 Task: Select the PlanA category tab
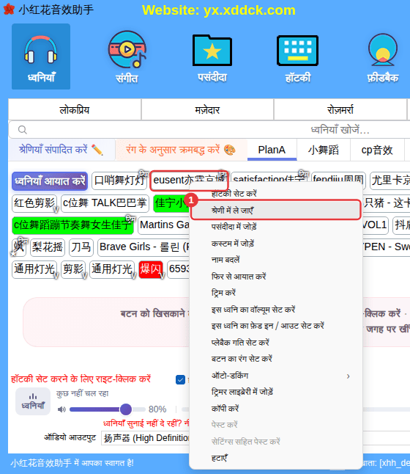click(x=272, y=150)
